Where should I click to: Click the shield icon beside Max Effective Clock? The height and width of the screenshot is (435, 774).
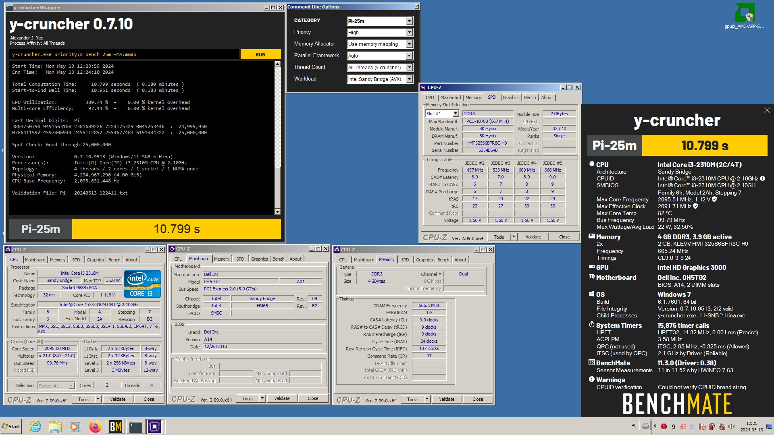[x=695, y=206]
